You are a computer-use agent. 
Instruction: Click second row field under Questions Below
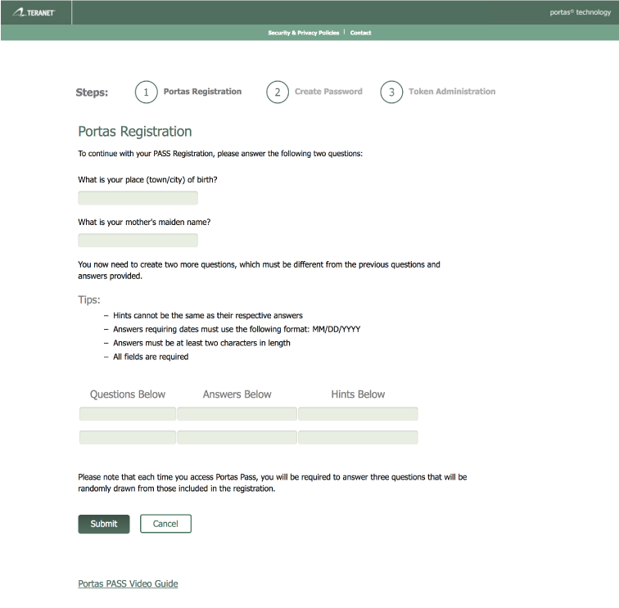click(x=128, y=438)
